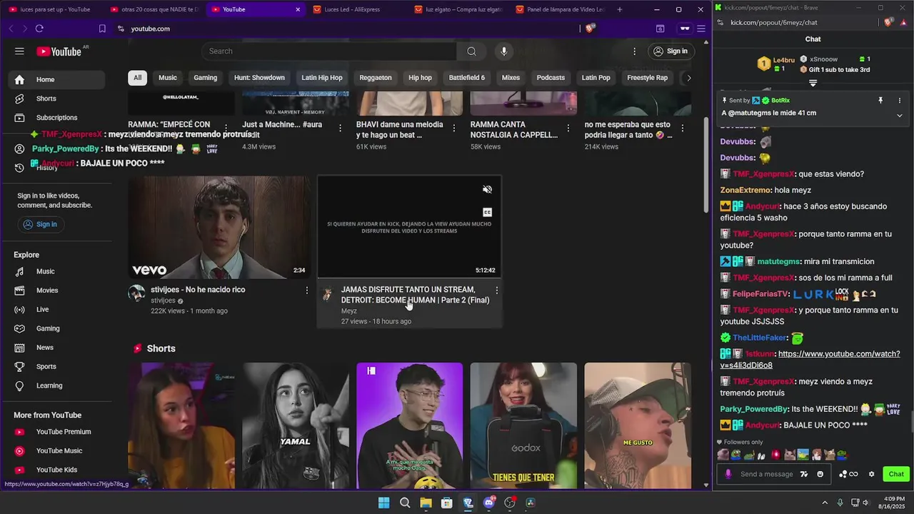Select the Battlefield 6 chip
Viewport: 914px width, 514px height.
pos(467,78)
